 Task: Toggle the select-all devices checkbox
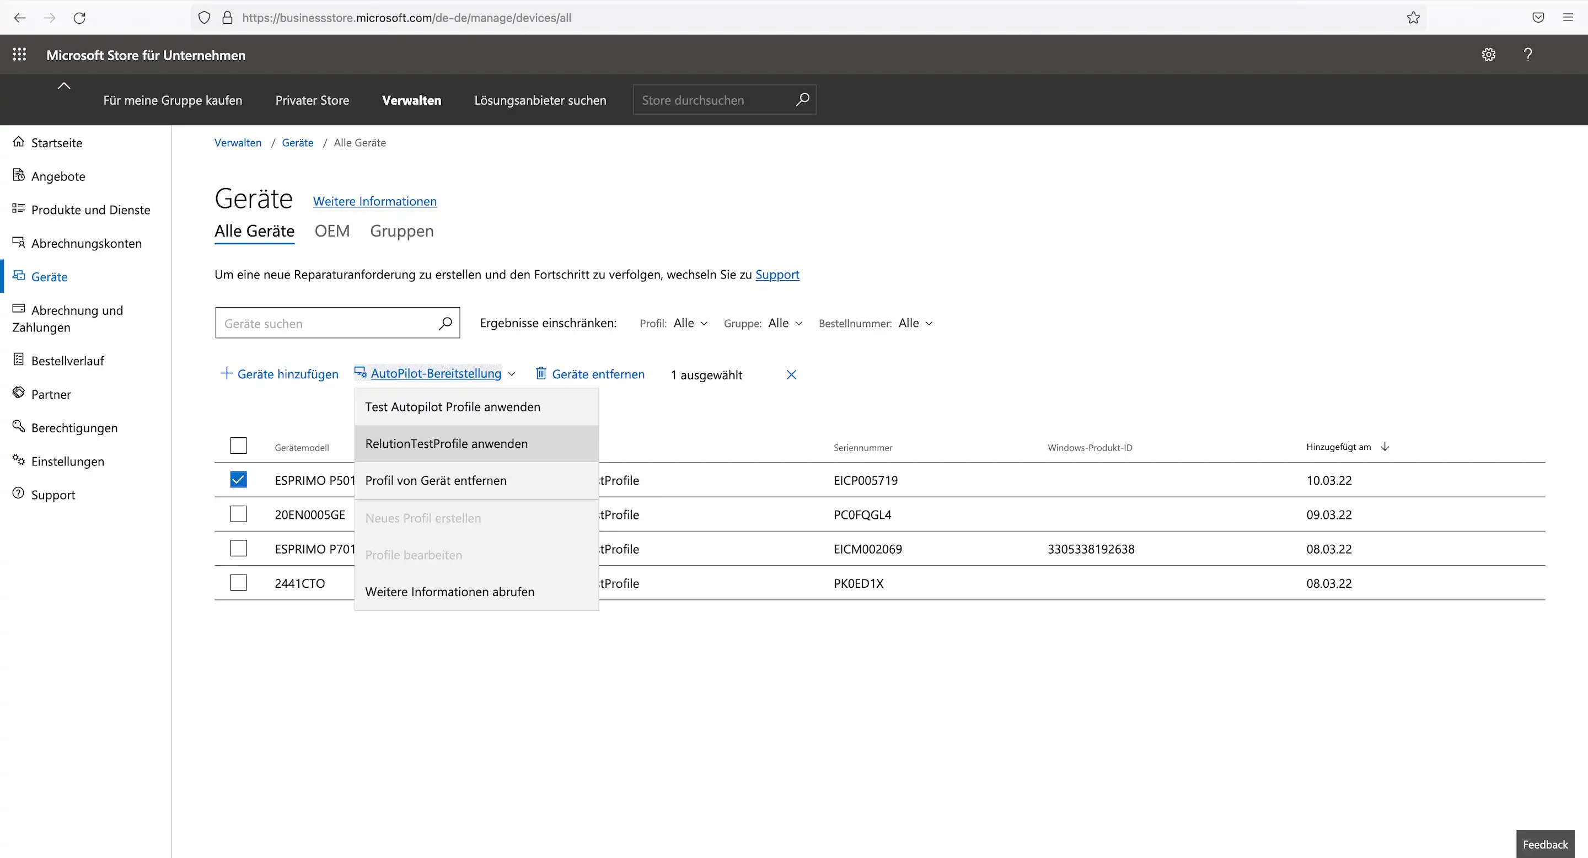coord(239,446)
